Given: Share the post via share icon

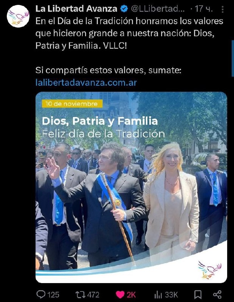Looking at the screenshot, I should [217, 294].
